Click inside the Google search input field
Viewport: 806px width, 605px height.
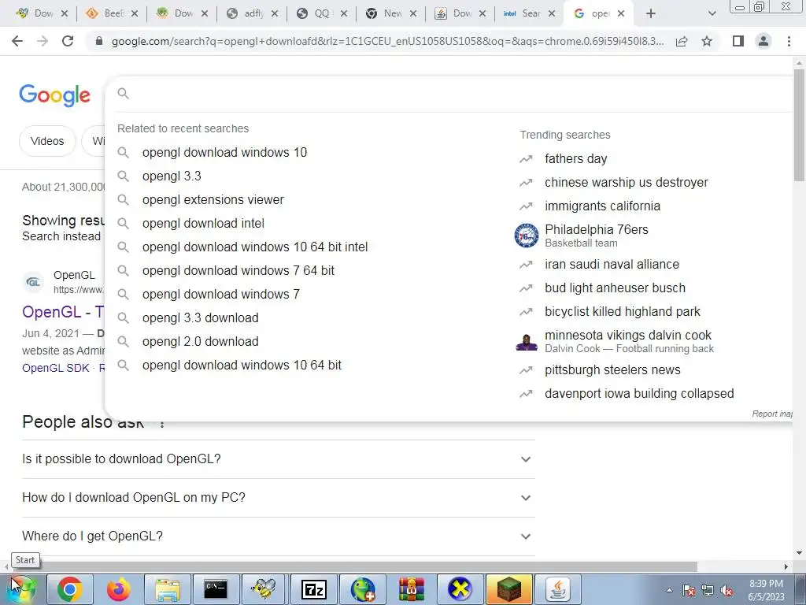point(457,93)
